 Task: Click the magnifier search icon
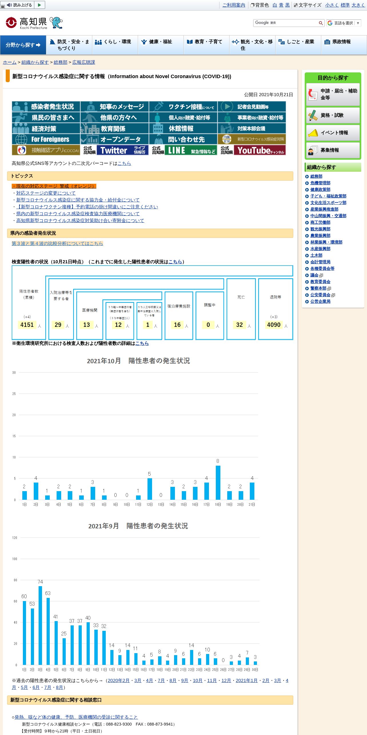tap(321, 23)
